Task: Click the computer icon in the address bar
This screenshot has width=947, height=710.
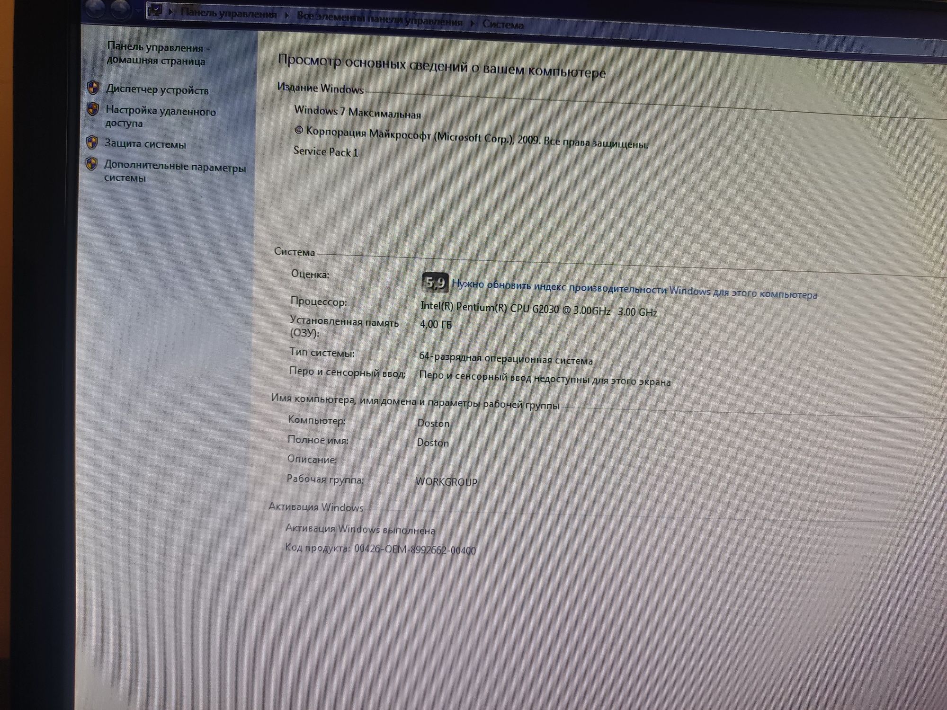Action: tap(155, 10)
